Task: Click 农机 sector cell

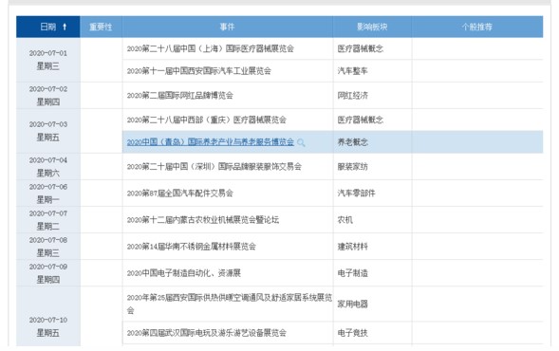Action: 345,220
